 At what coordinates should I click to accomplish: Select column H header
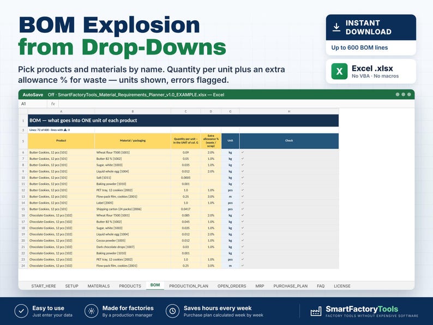[289, 112]
